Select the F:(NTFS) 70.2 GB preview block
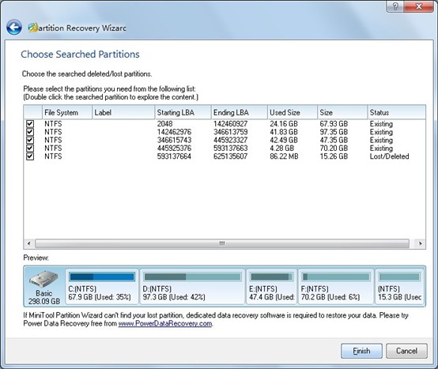The width and height of the screenshot is (438, 369). coord(336,286)
